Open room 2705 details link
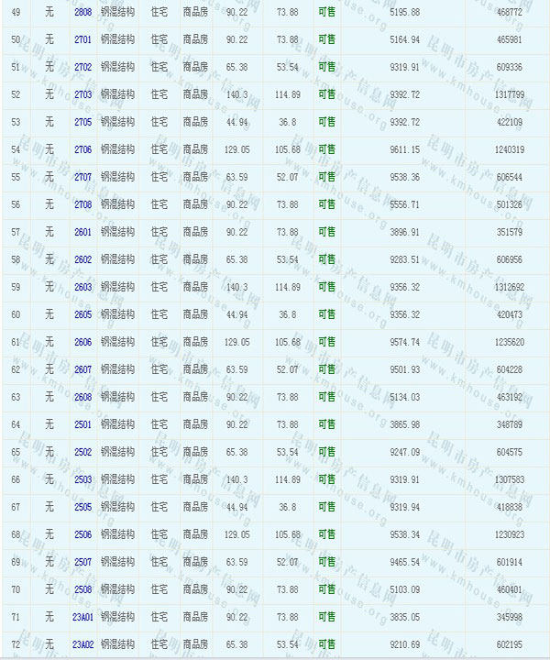This screenshot has width=550, height=660. pyautogui.click(x=82, y=123)
